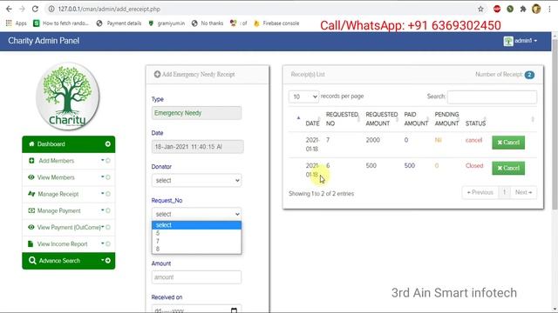Click the Add Members plus icon
Viewport: 558px width, 313px height.
tap(31, 161)
